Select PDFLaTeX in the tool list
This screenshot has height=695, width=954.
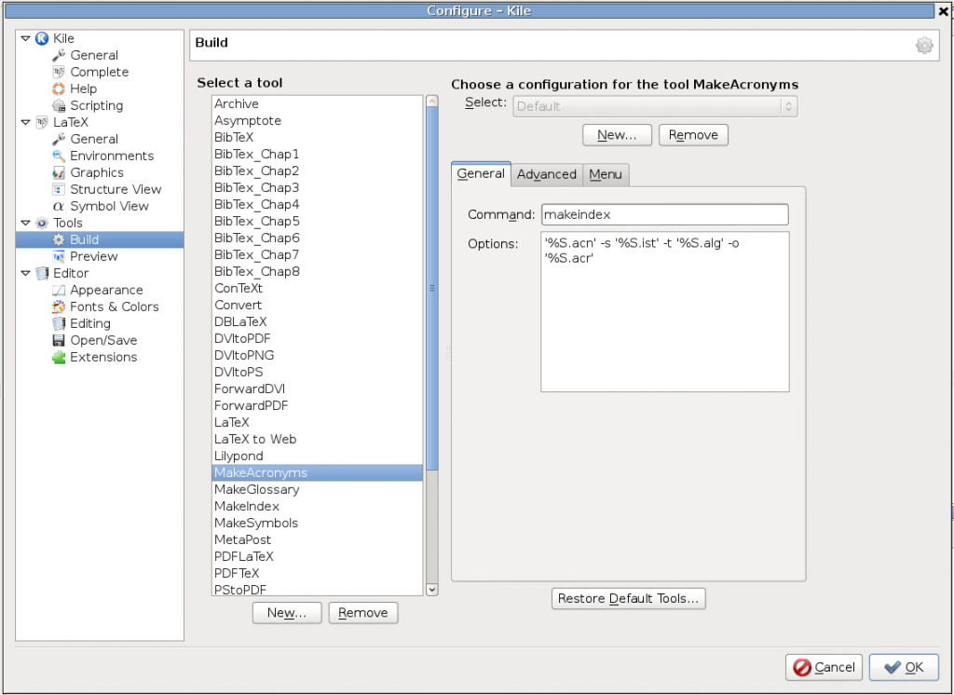pos(317,557)
